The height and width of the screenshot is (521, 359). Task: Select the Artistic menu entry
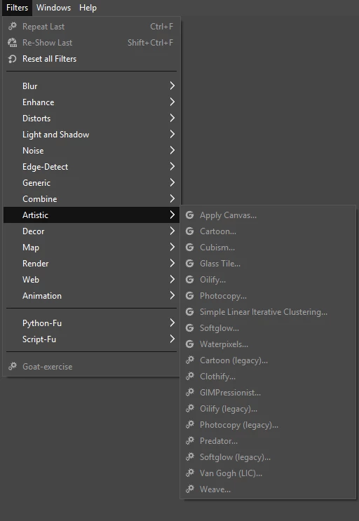point(91,215)
